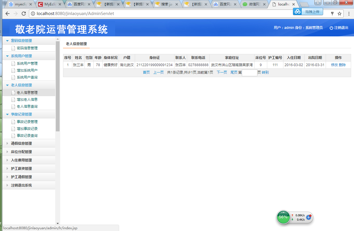
Task: Click the power icon beside 注销退出
Action: 331,28
